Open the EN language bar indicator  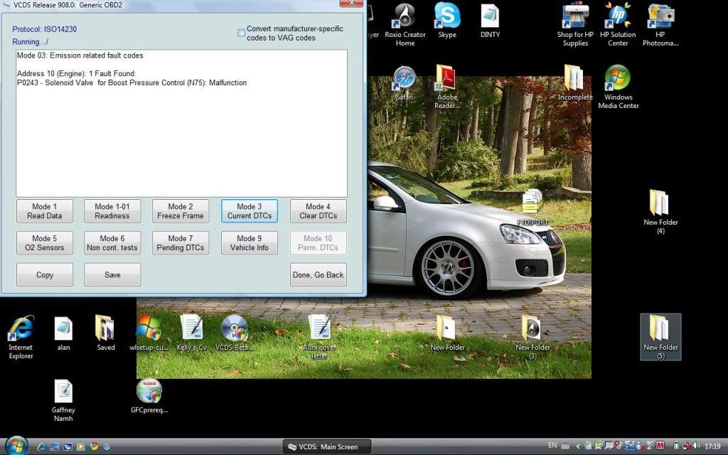pos(552,445)
